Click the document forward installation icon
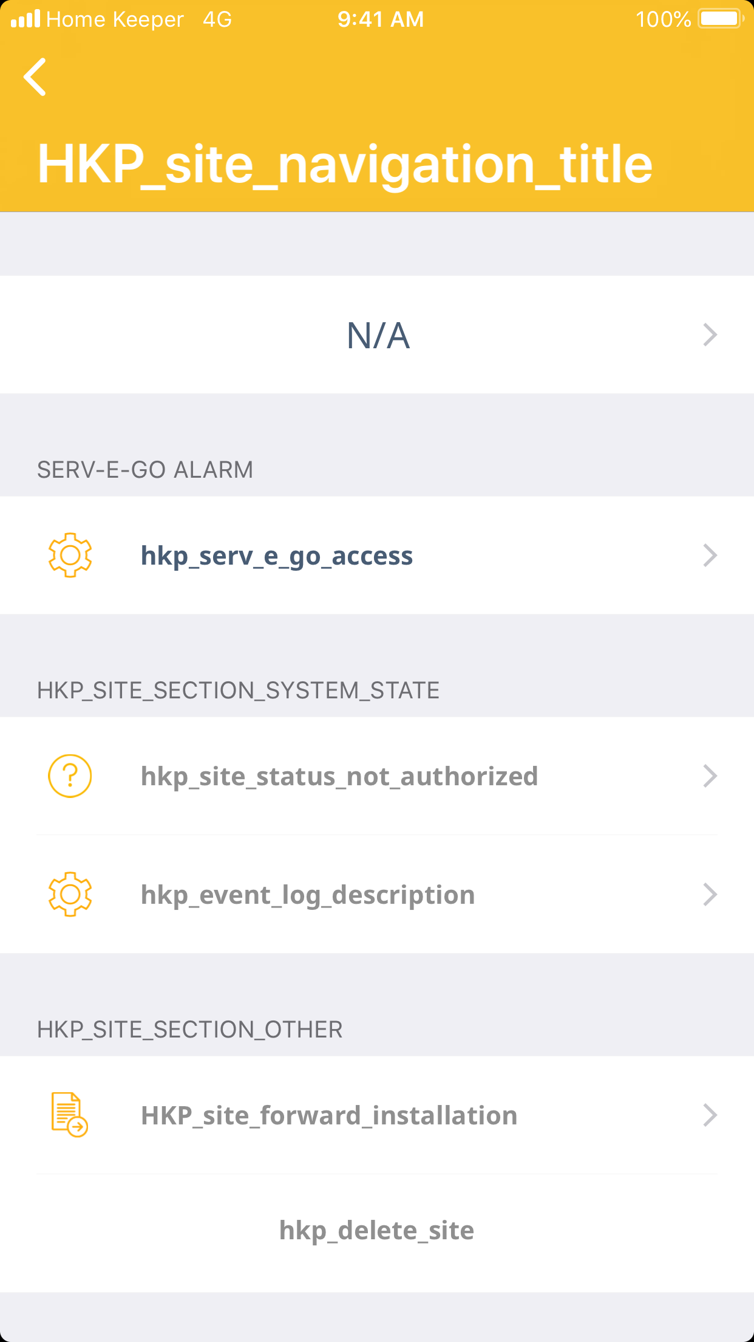Viewport: 754px width, 1342px height. click(69, 1115)
